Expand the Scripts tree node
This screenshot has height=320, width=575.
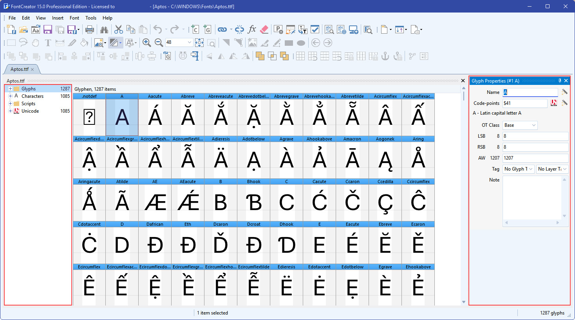pos(10,104)
